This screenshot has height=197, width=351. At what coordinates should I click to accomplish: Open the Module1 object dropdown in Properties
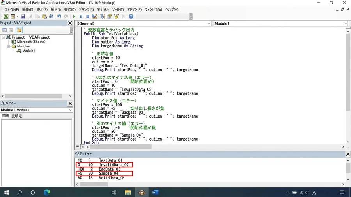70,110
